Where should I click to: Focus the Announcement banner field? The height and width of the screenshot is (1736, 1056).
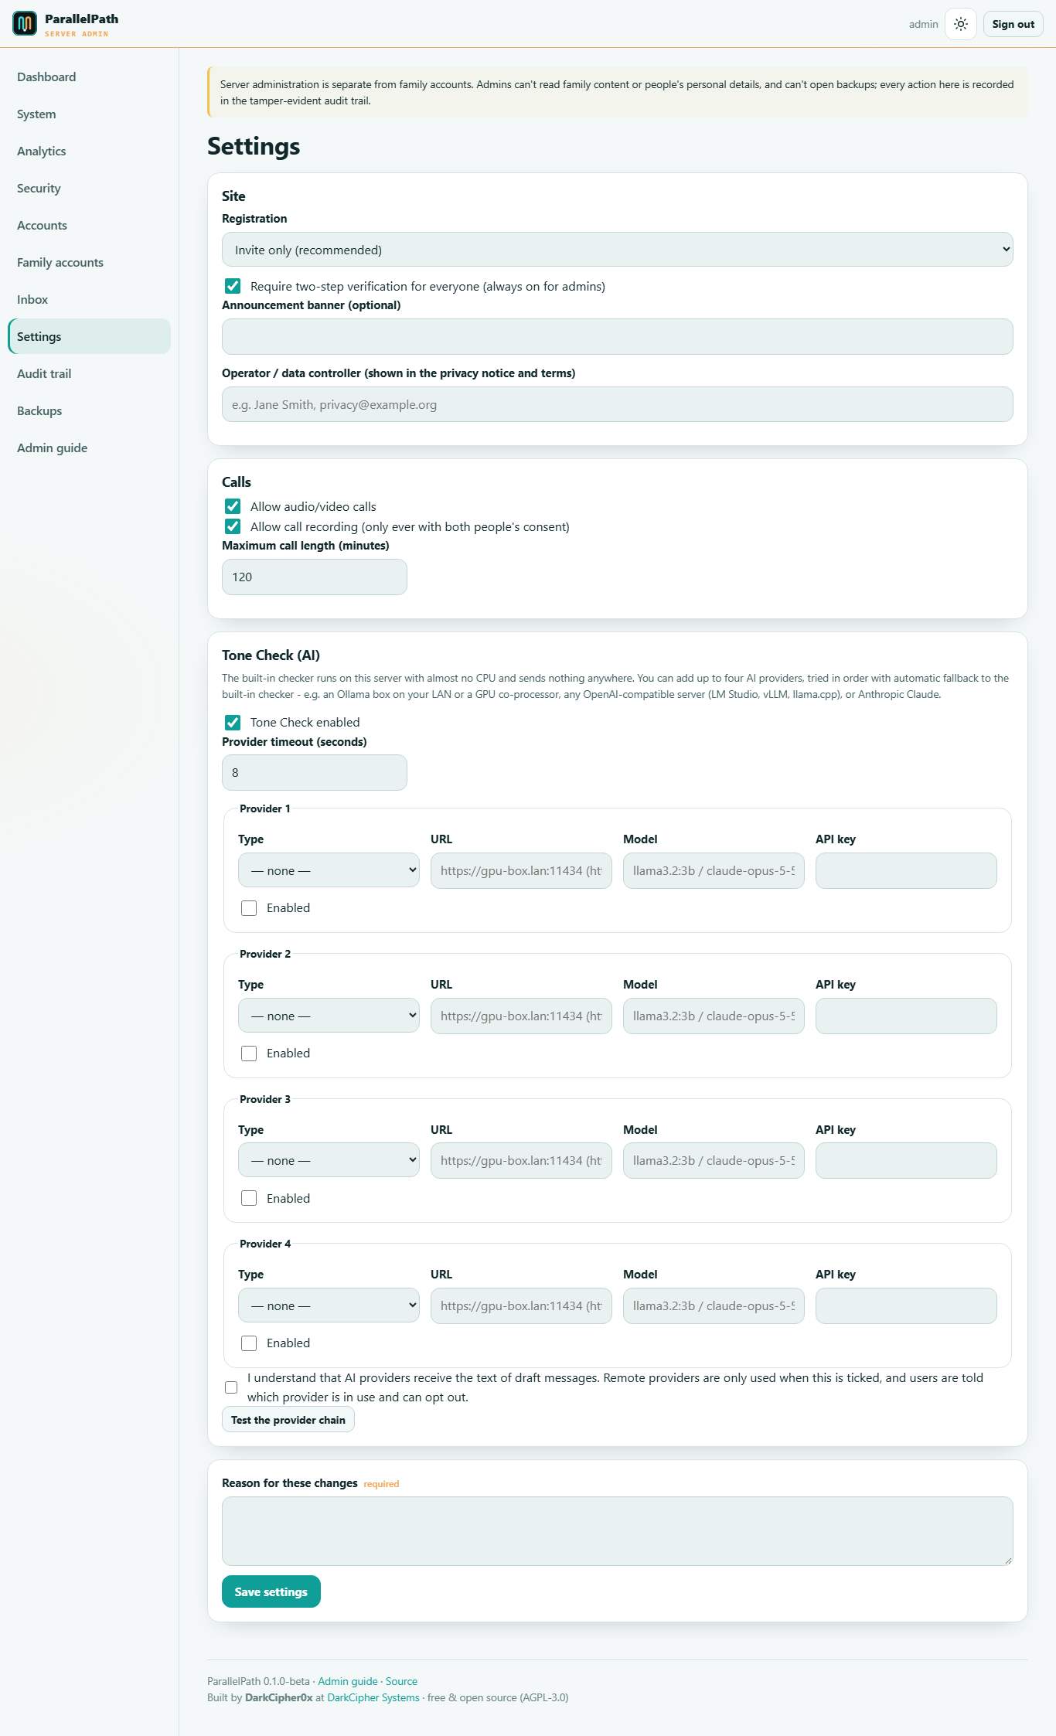tap(618, 336)
